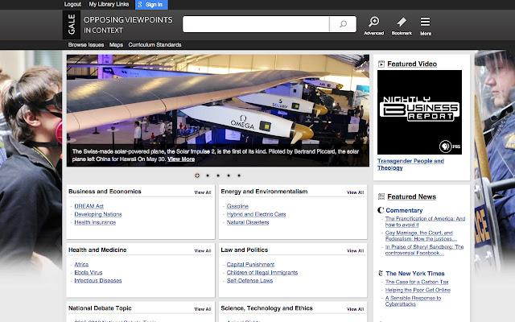Image resolution: width=515 pixels, height=322 pixels.
Task: Open The New York Times heading
Action: click(x=415, y=274)
